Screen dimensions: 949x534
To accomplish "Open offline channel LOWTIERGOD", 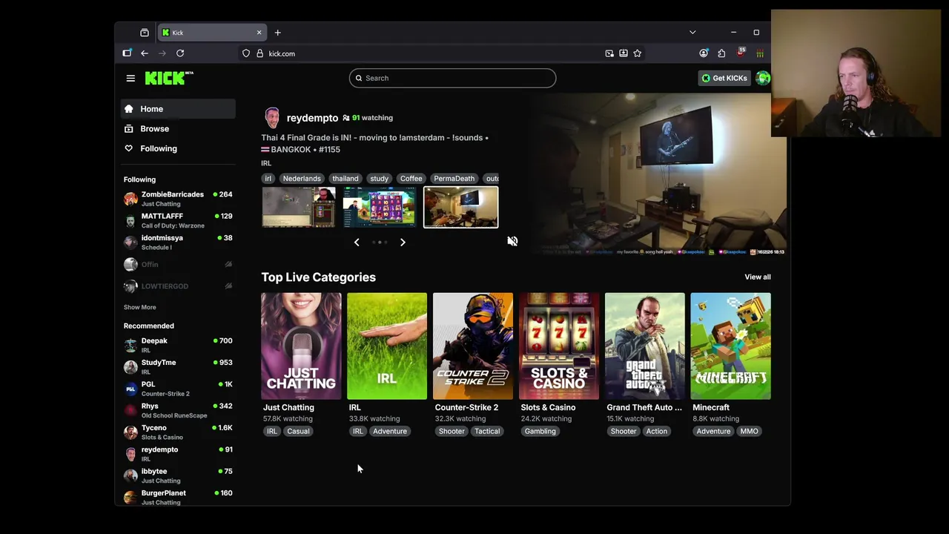I will (178, 286).
